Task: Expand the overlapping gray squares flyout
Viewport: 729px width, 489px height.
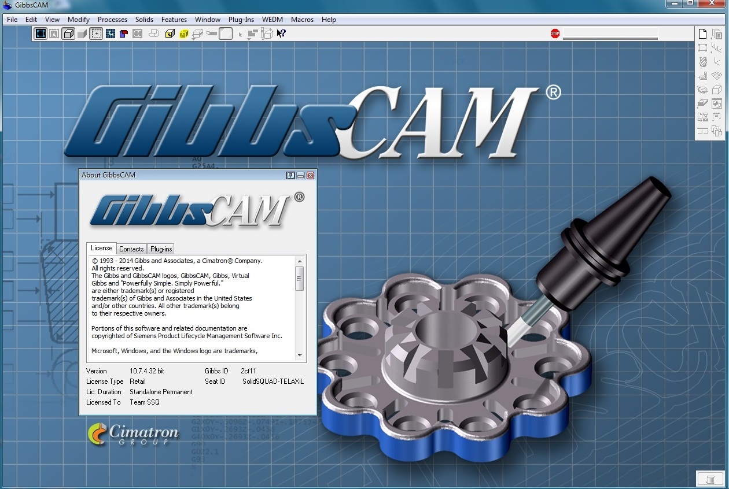Action: click(253, 34)
